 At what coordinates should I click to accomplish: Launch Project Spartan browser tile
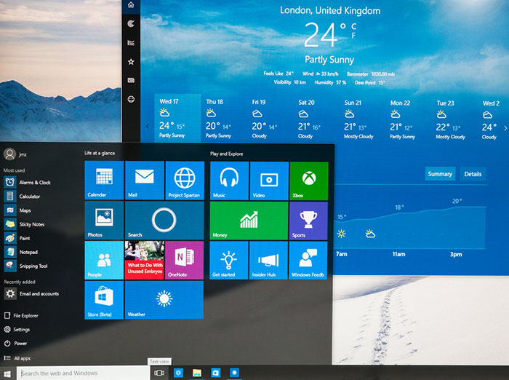coord(185,180)
